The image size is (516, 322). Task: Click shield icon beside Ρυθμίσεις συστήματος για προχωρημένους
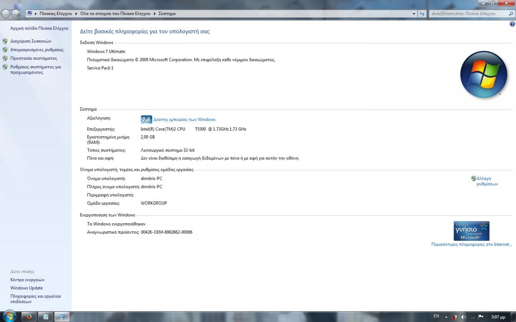coord(5,67)
